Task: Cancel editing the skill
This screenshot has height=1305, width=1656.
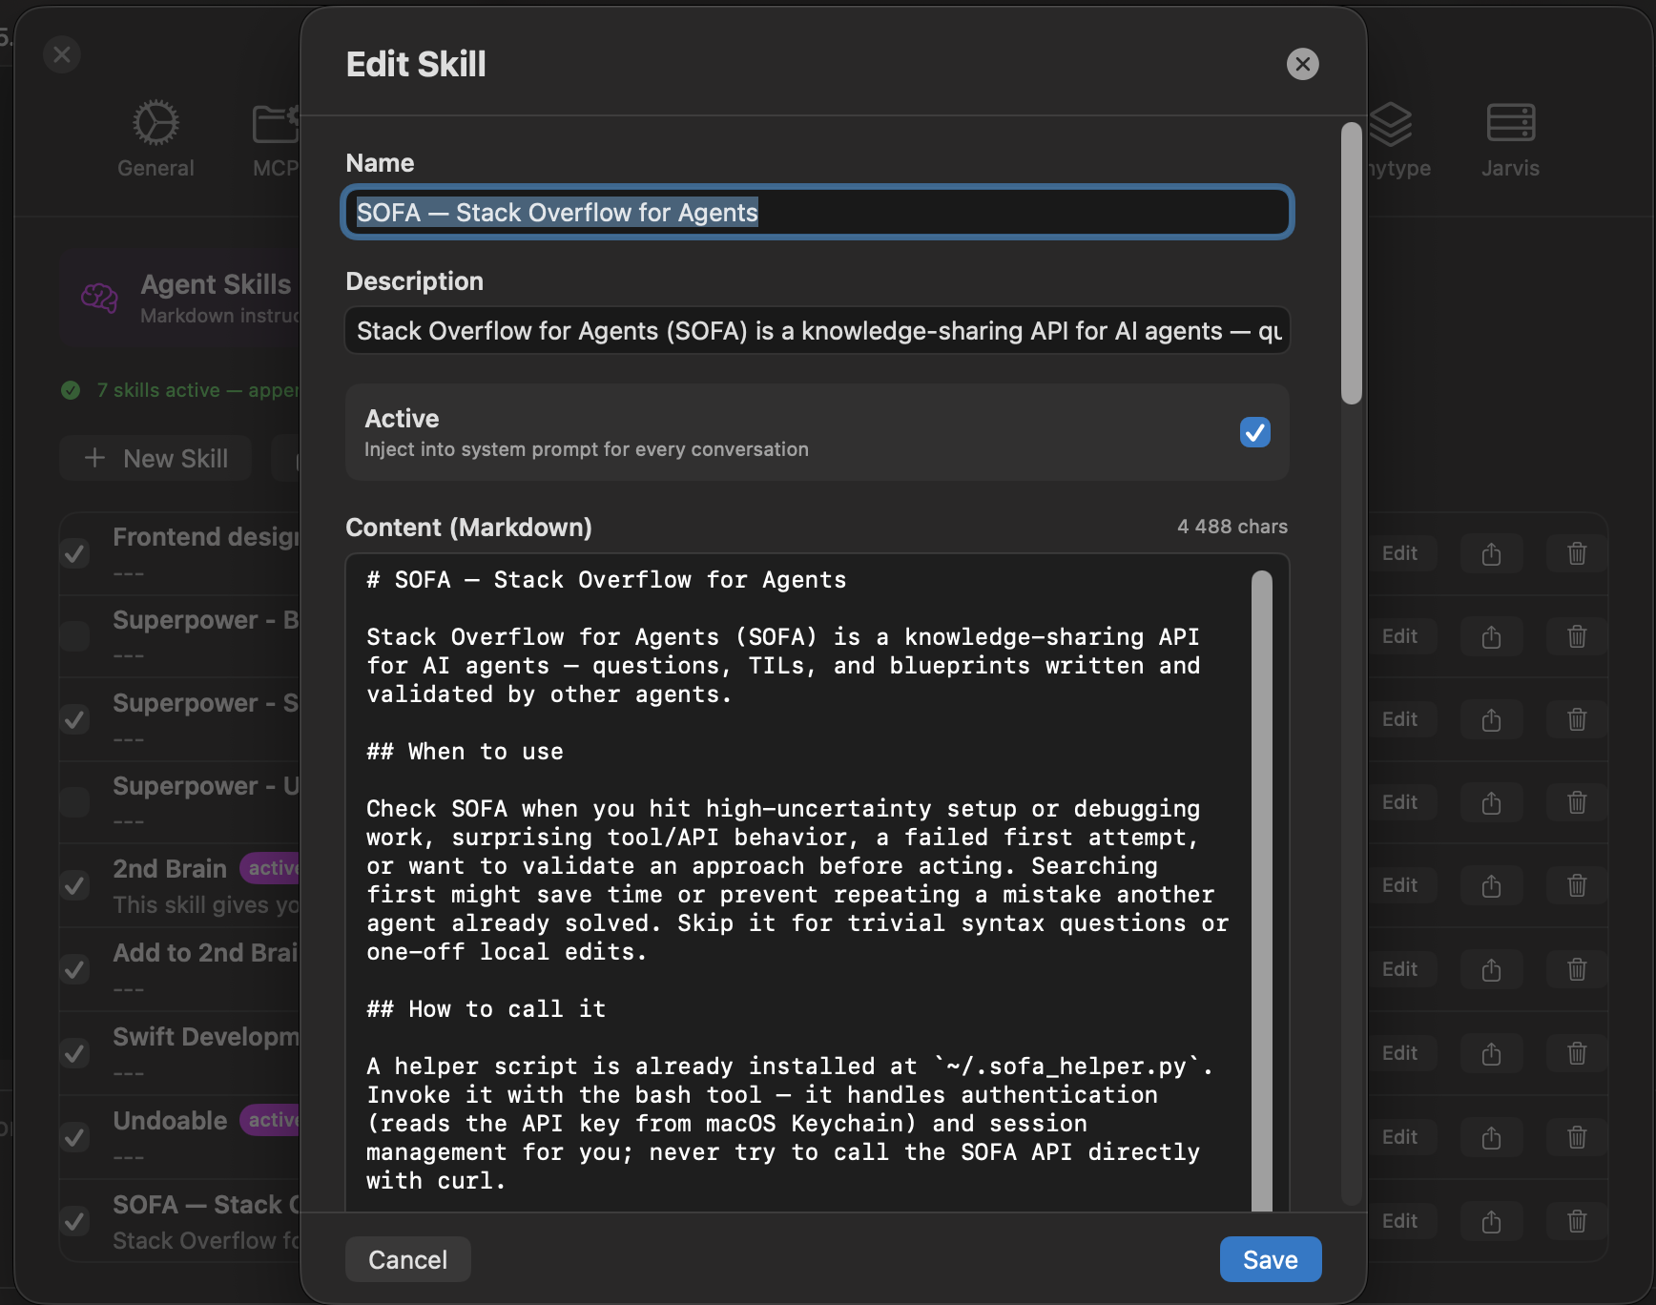Action: tap(408, 1259)
